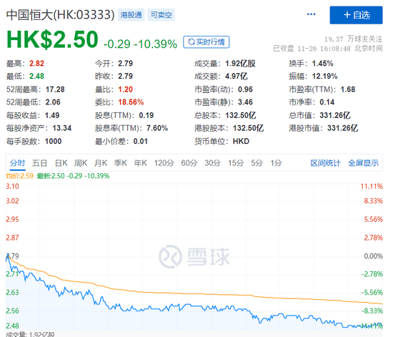Click the 成交额 value 4.97亿
Image resolution: width=393 pixels, height=337 pixels.
[236, 77]
